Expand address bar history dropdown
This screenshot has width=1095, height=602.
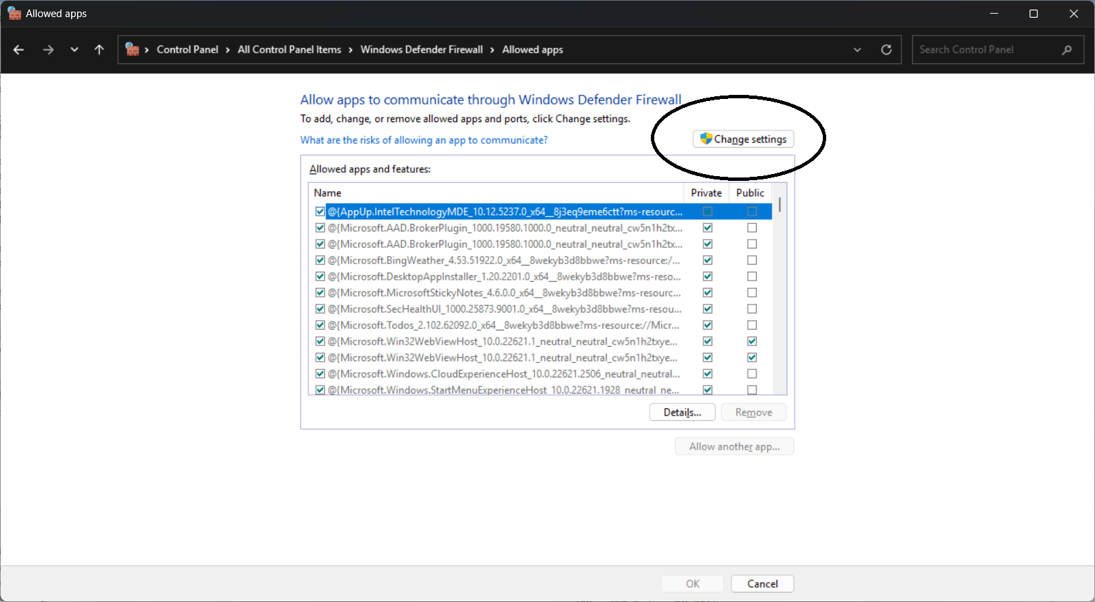858,50
